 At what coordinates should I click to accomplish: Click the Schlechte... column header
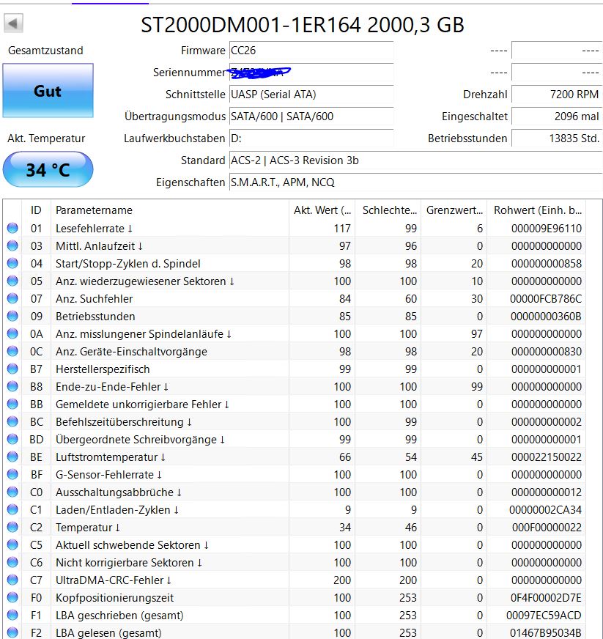[x=388, y=210]
